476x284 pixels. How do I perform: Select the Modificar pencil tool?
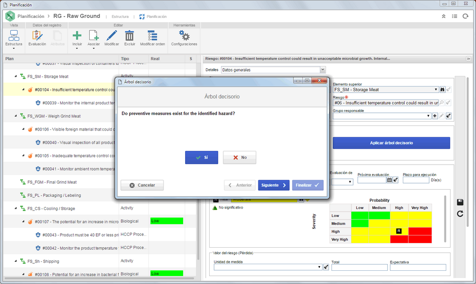(111, 38)
